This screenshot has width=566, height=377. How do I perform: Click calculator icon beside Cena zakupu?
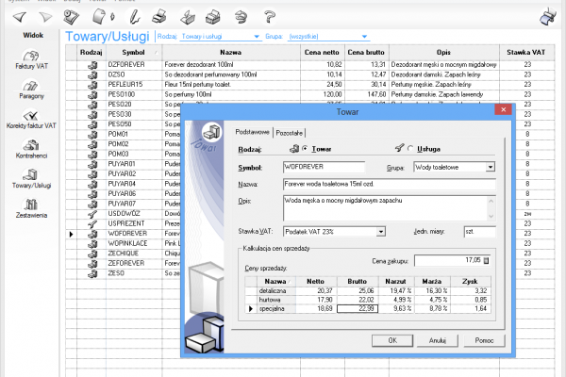pyautogui.click(x=488, y=260)
